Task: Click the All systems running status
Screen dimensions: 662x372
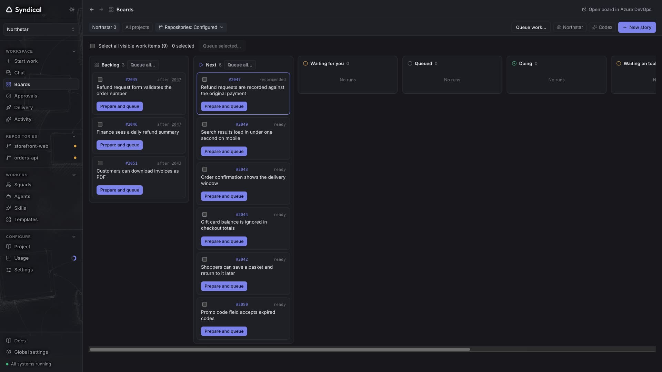Action: click(29, 364)
